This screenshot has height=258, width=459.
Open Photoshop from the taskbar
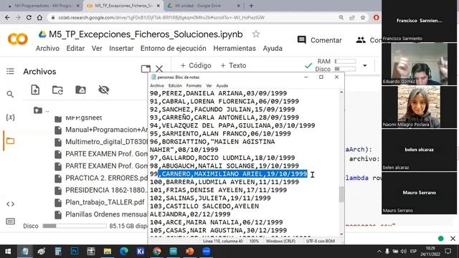coord(75,252)
